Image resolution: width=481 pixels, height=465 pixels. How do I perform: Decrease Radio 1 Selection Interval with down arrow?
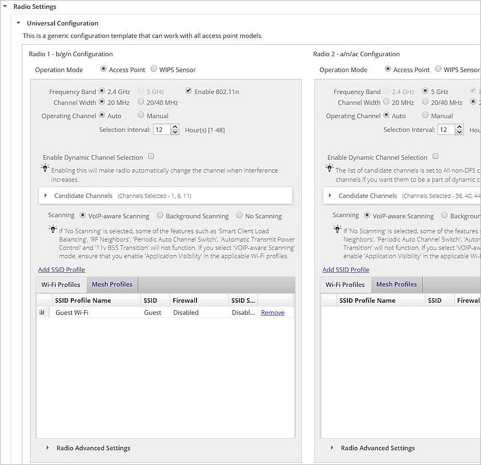175,132
